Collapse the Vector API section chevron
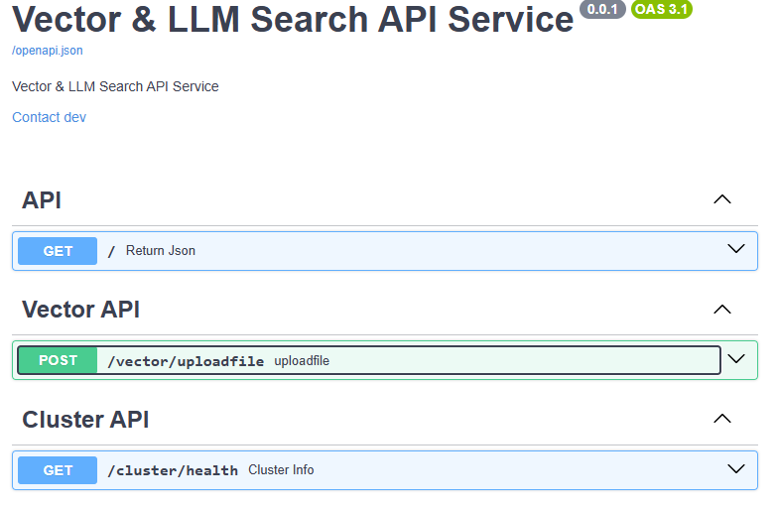This screenshot has height=509, width=776. [722, 310]
